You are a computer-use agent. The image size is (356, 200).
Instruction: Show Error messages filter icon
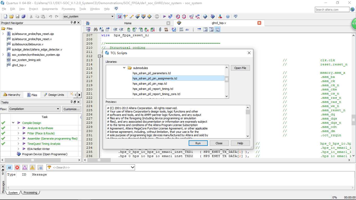coord(17,167)
